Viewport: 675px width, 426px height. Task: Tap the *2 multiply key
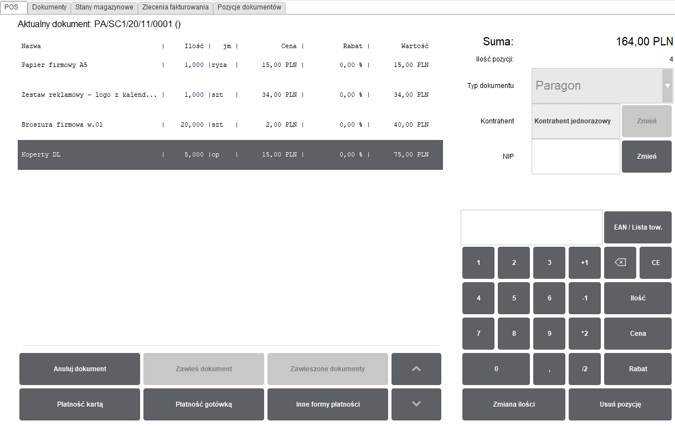[584, 334]
